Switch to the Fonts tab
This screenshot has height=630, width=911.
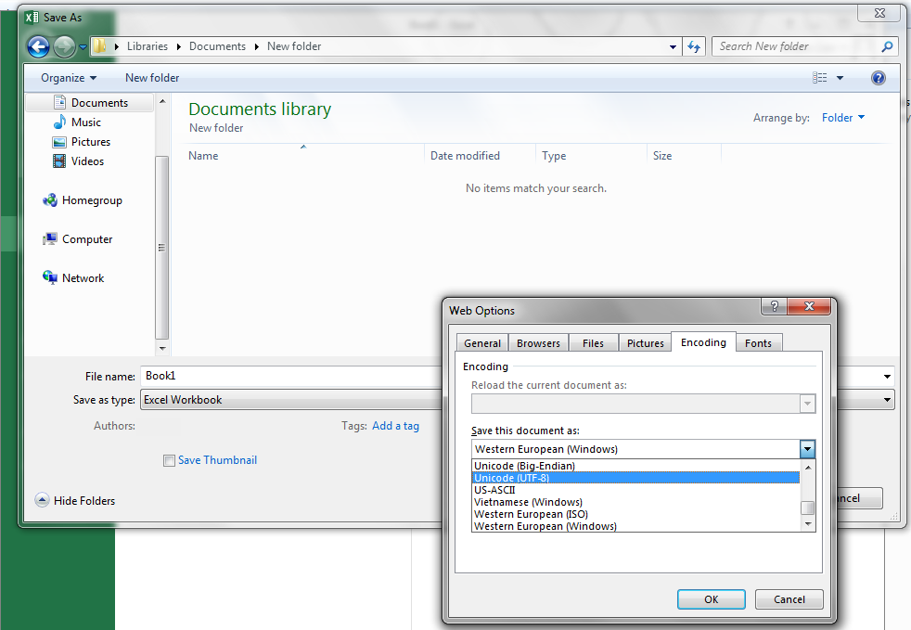758,343
